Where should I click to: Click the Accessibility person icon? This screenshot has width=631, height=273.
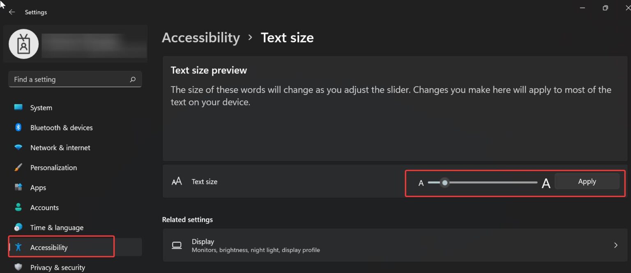pyautogui.click(x=18, y=247)
